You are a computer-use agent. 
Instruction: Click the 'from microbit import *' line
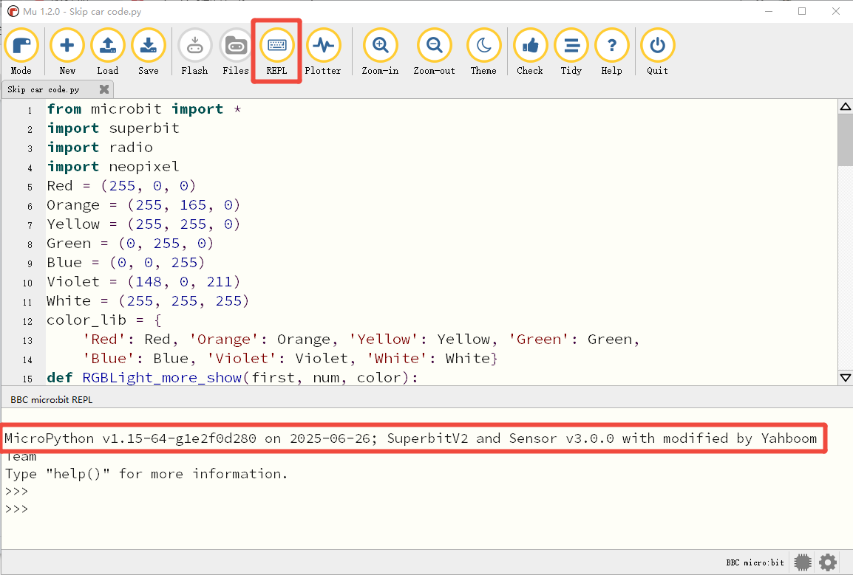[144, 109]
